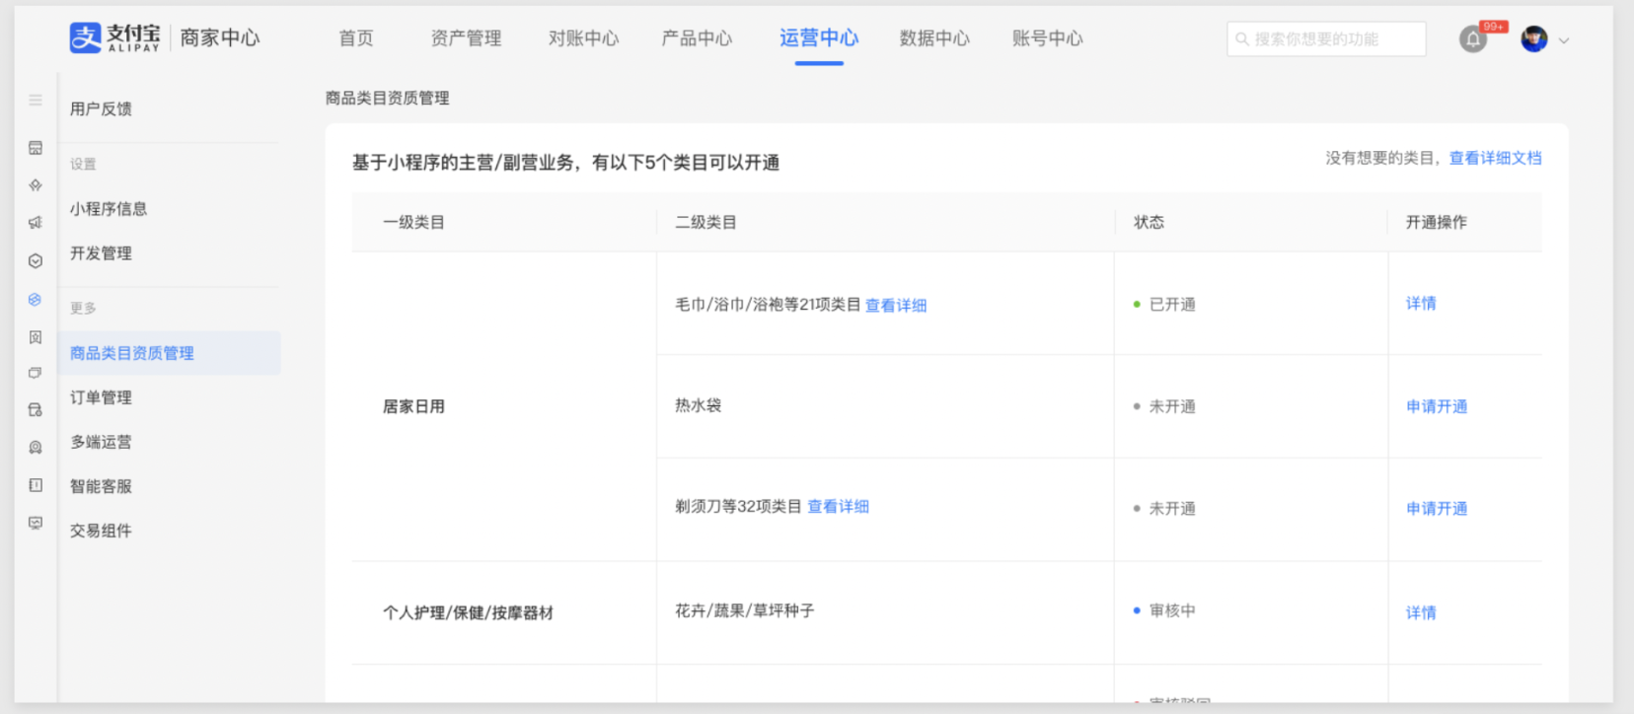Screen dimensions: 1634x714
Task: Click the hexagon shield sidebar icon
Action: [36, 261]
